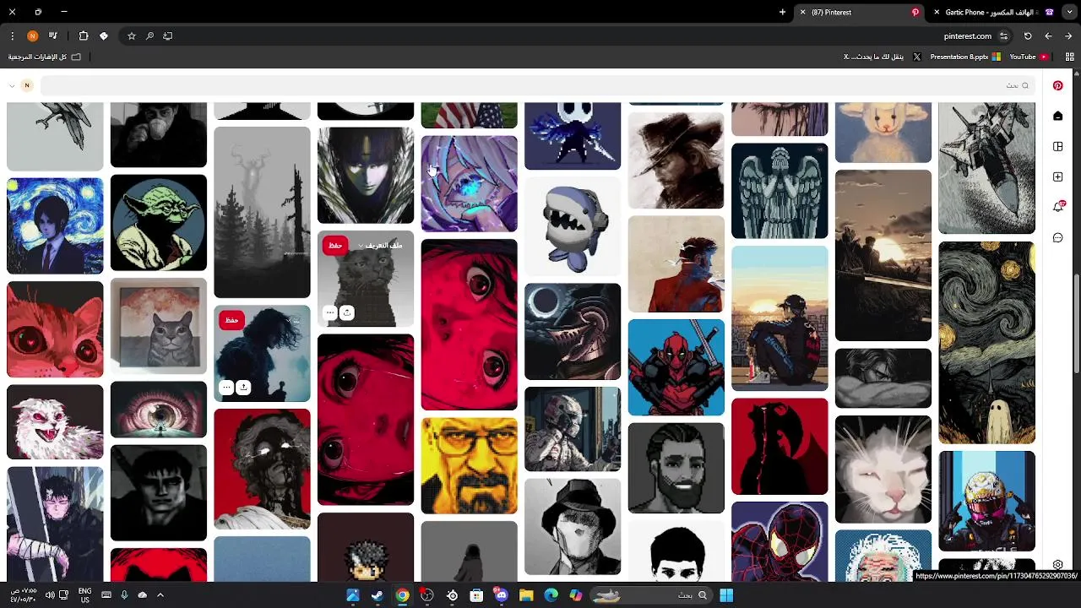Reload the Pinterest page
Image resolution: width=1081 pixels, height=608 pixels.
1028,35
